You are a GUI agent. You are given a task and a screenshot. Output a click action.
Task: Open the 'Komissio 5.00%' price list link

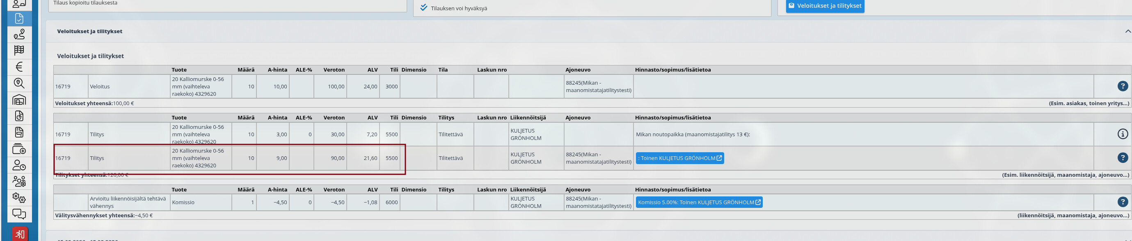point(699,202)
